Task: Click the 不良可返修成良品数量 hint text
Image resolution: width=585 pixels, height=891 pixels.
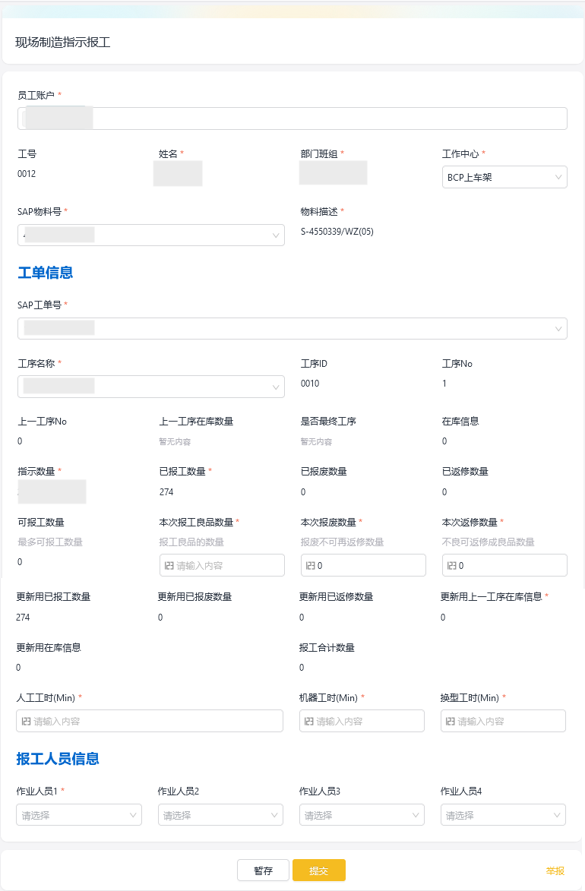Action: click(x=489, y=542)
